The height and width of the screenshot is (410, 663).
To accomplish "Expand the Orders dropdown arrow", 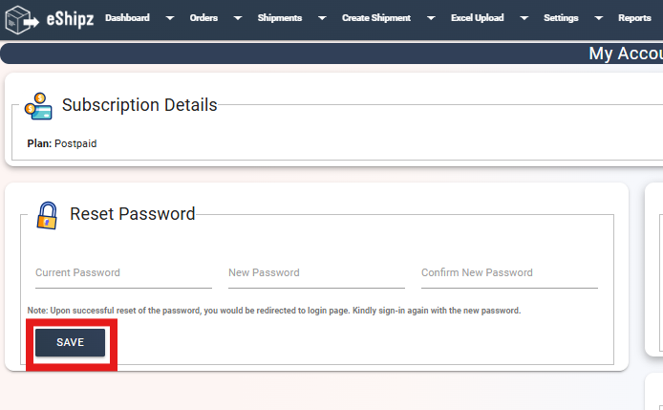I will 238,18.
